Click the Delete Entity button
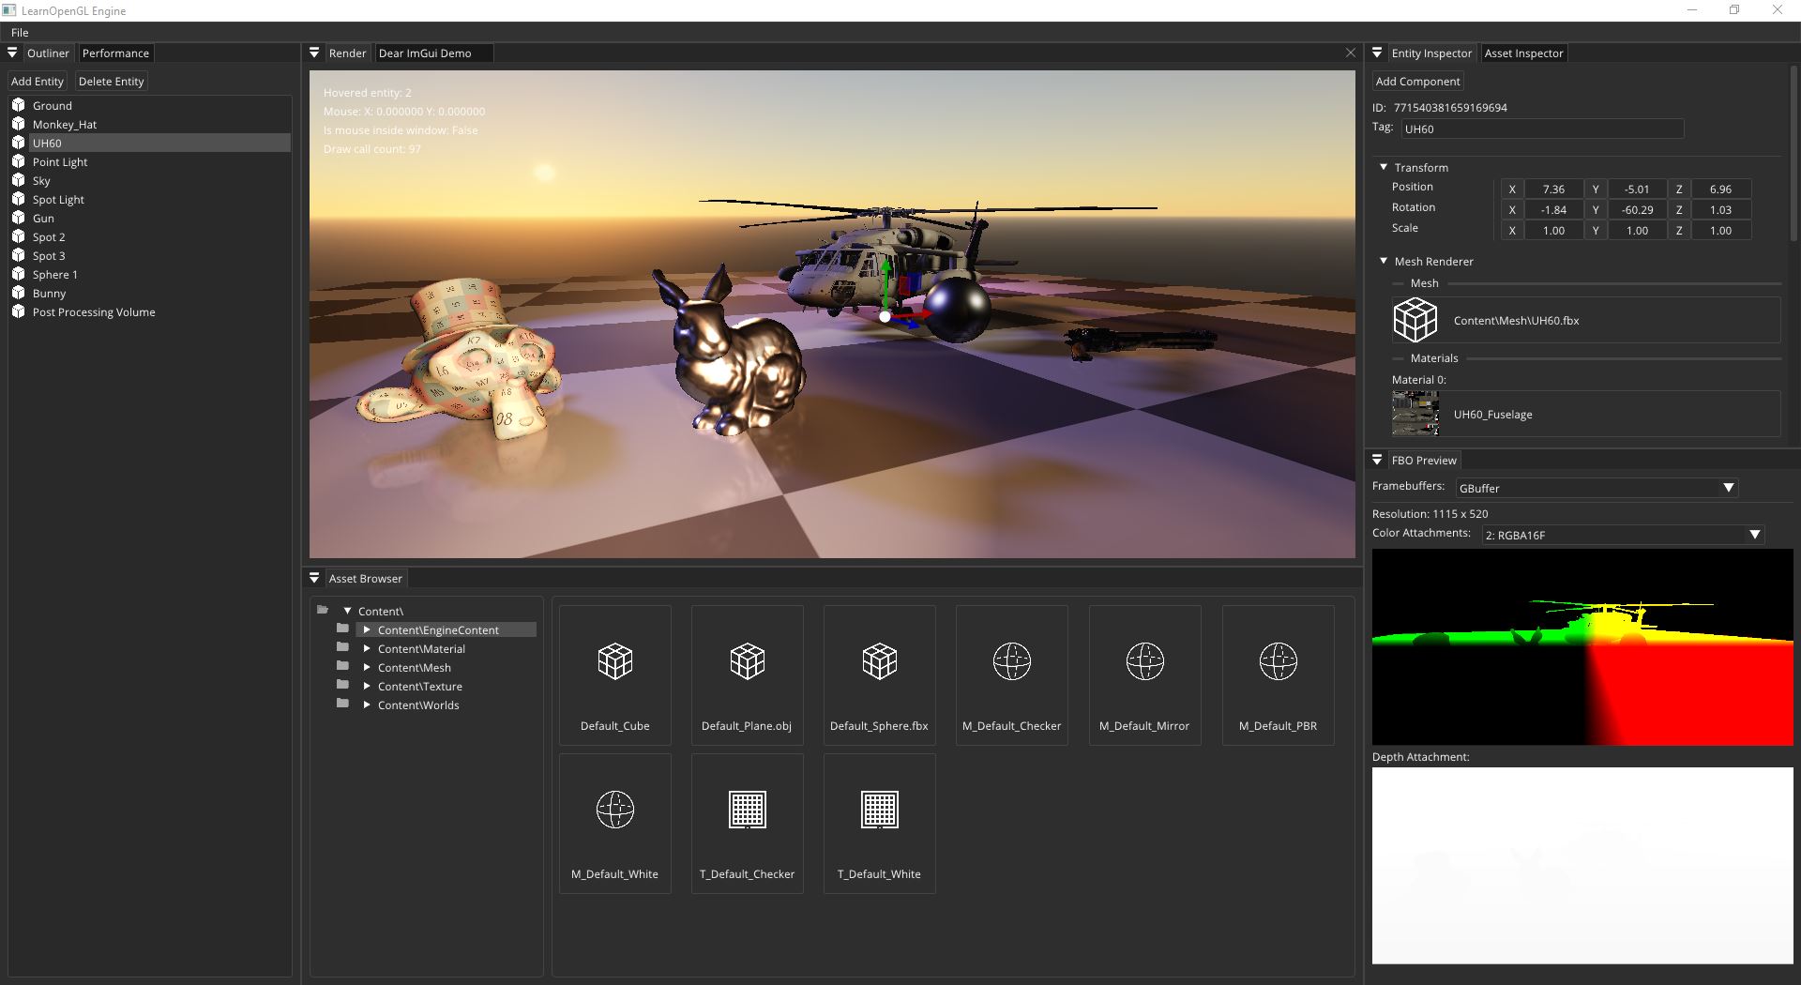The image size is (1801, 985). click(x=112, y=82)
